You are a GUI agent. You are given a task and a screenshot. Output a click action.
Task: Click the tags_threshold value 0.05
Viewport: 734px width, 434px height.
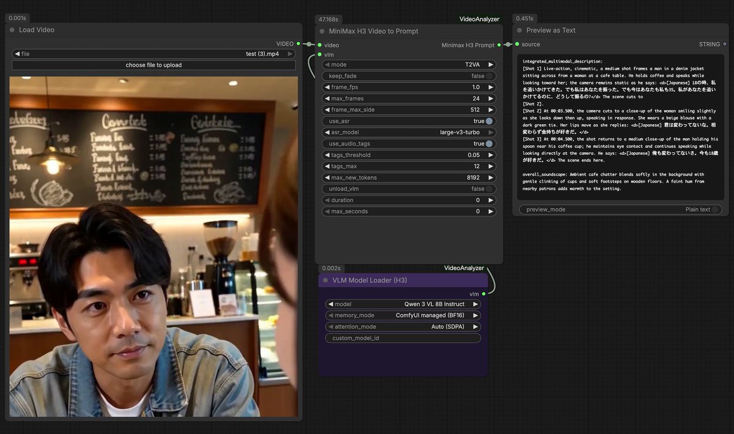point(474,155)
